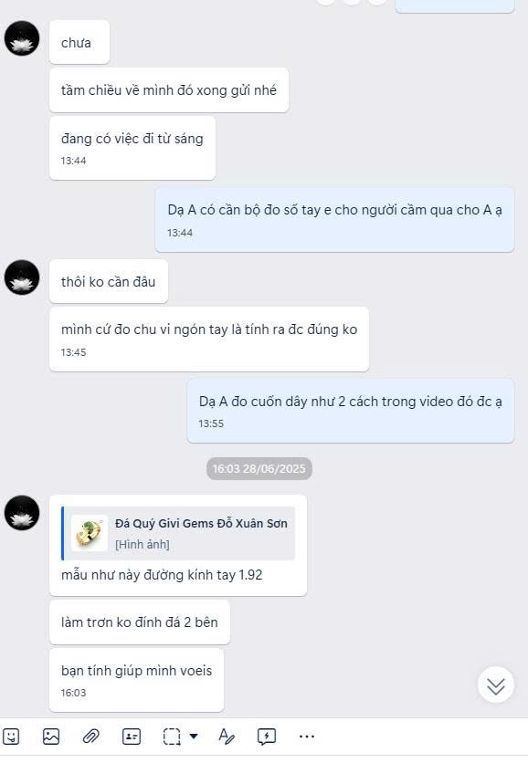Open sender avatar beside 'chưa' message
528x763 pixels.
pyautogui.click(x=22, y=38)
